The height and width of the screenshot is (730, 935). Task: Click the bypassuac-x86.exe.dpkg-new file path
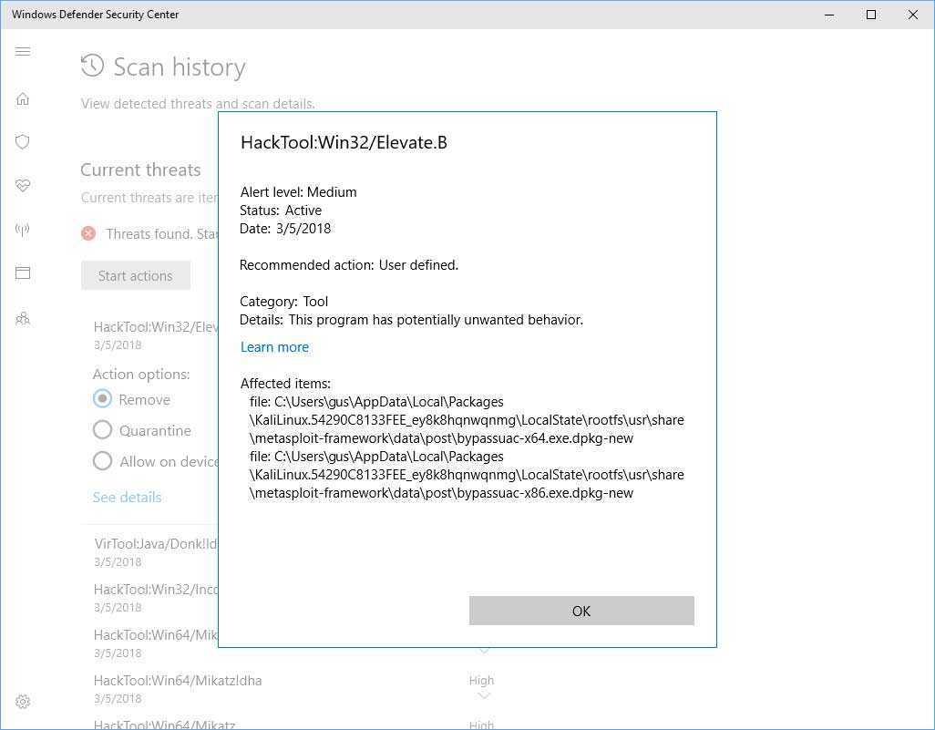pyautogui.click(x=467, y=475)
